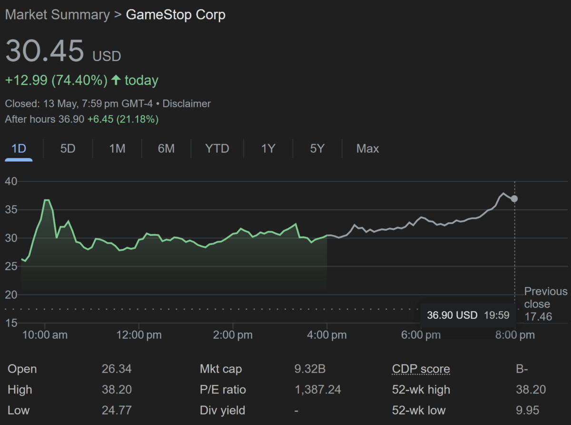Screen dimensions: 571x425
Task: Click the P/E ratio value
Action: [x=318, y=390]
